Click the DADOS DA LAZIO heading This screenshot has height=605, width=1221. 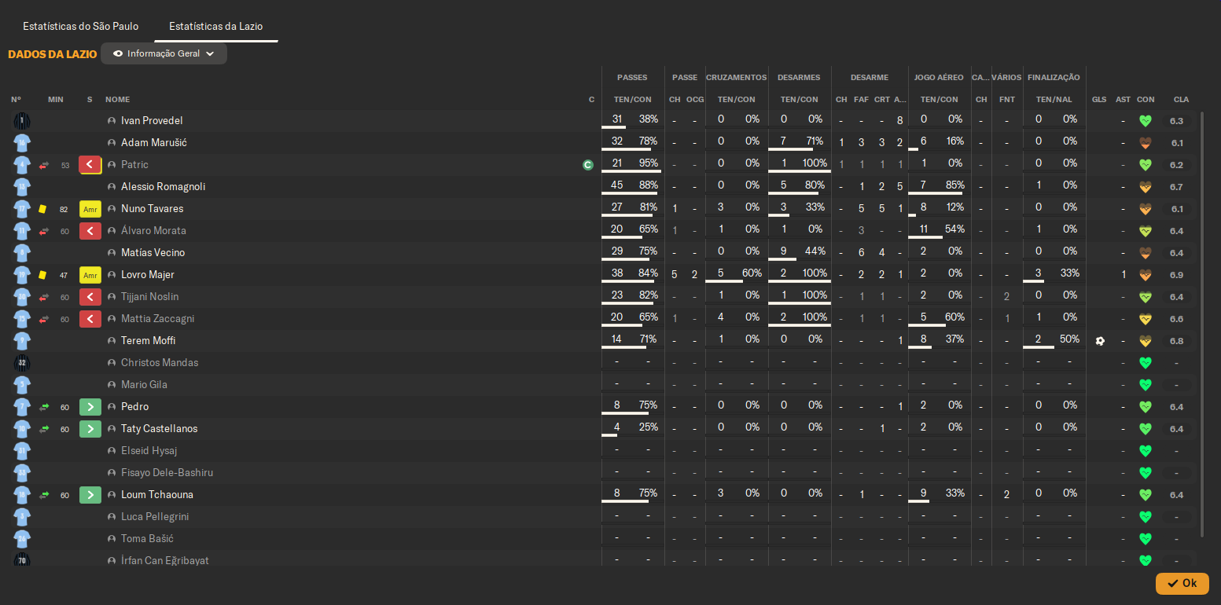pyautogui.click(x=53, y=54)
